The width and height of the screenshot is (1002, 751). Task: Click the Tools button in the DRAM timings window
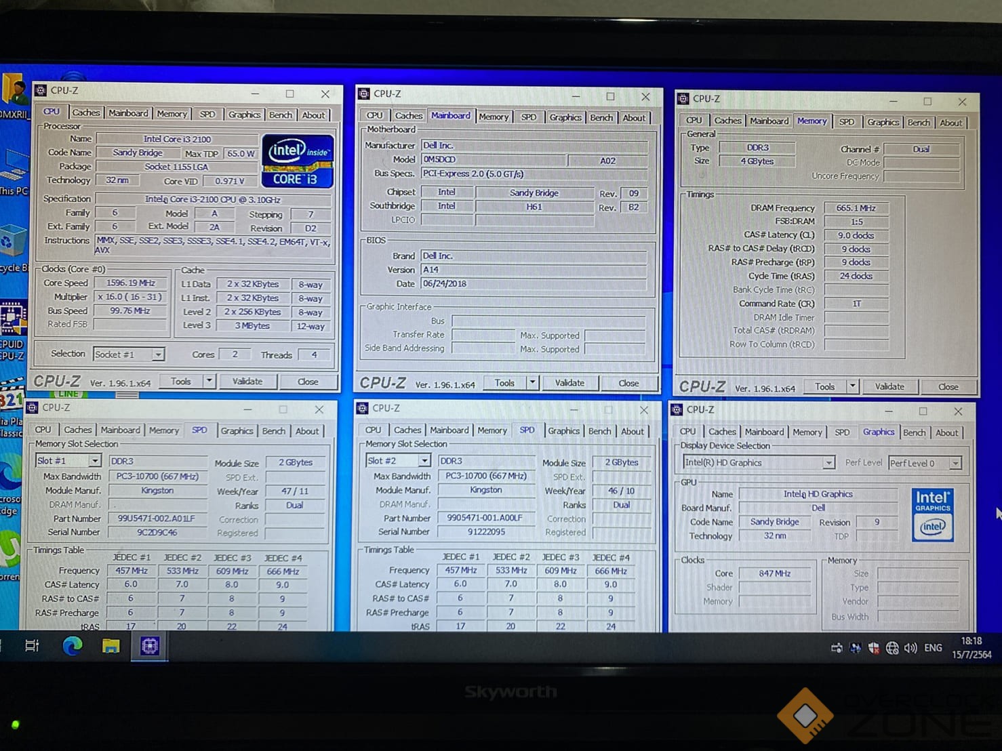click(824, 386)
